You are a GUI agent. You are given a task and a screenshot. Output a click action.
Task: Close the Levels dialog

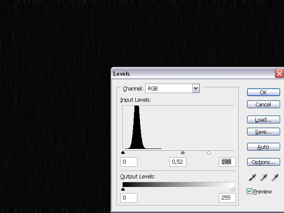[x=279, y=74]
